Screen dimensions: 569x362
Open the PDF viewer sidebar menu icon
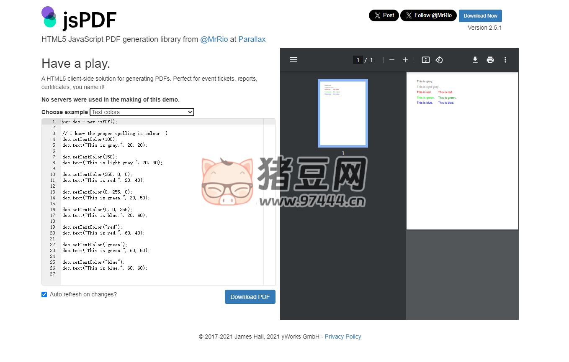pos(294,60)
